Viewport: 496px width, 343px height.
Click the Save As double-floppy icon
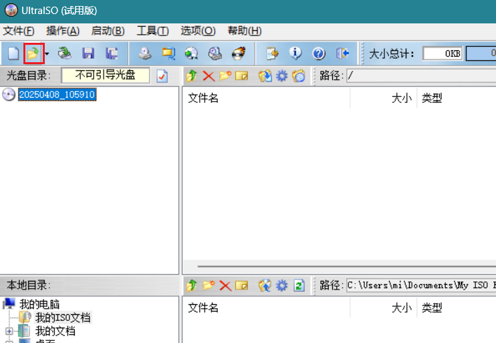pyautogui.click(x=112, y=53)
